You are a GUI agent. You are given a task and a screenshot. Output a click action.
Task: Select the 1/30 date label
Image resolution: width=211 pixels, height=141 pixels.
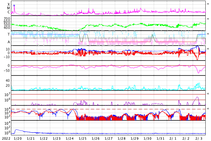(x=147, y=139)
